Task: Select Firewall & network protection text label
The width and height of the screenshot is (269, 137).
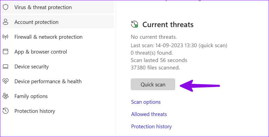Action: [x=48, y=37]
